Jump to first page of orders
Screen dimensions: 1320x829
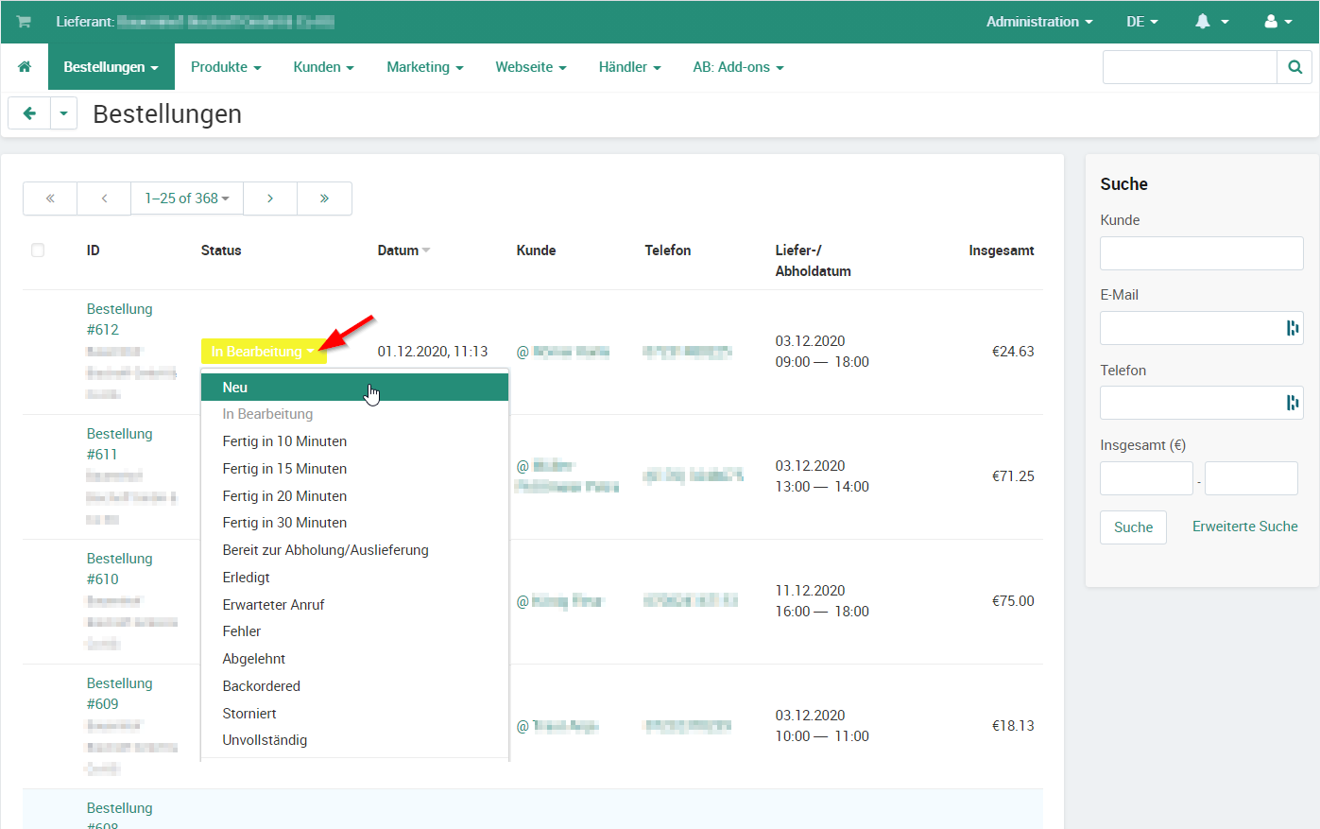pos(50,199)
